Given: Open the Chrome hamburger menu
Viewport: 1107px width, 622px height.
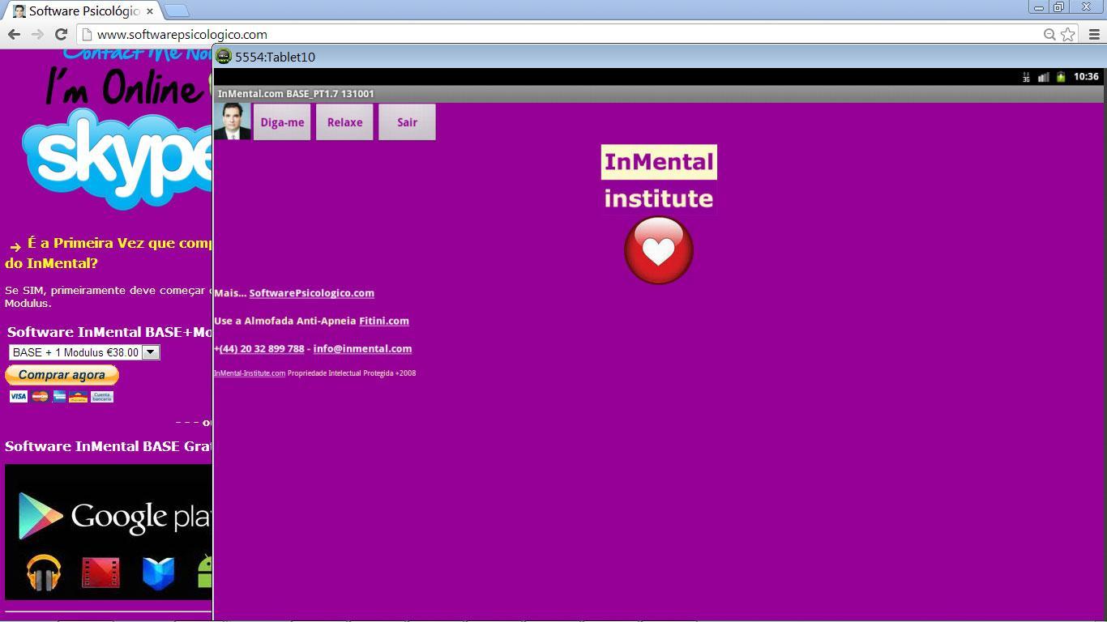Looking at the screenshot, I should (1094, 34).
